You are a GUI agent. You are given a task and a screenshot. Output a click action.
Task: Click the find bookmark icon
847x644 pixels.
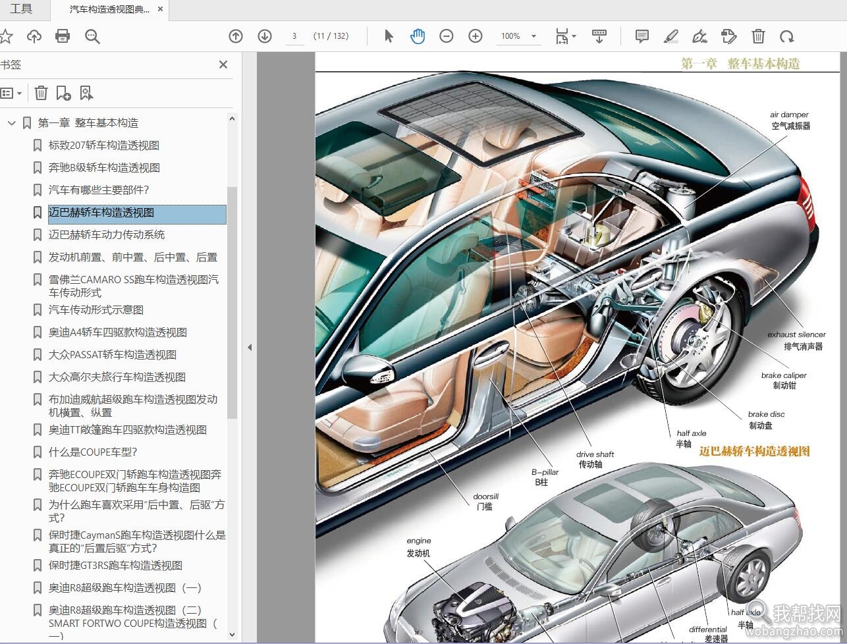[x=86, y=93]
